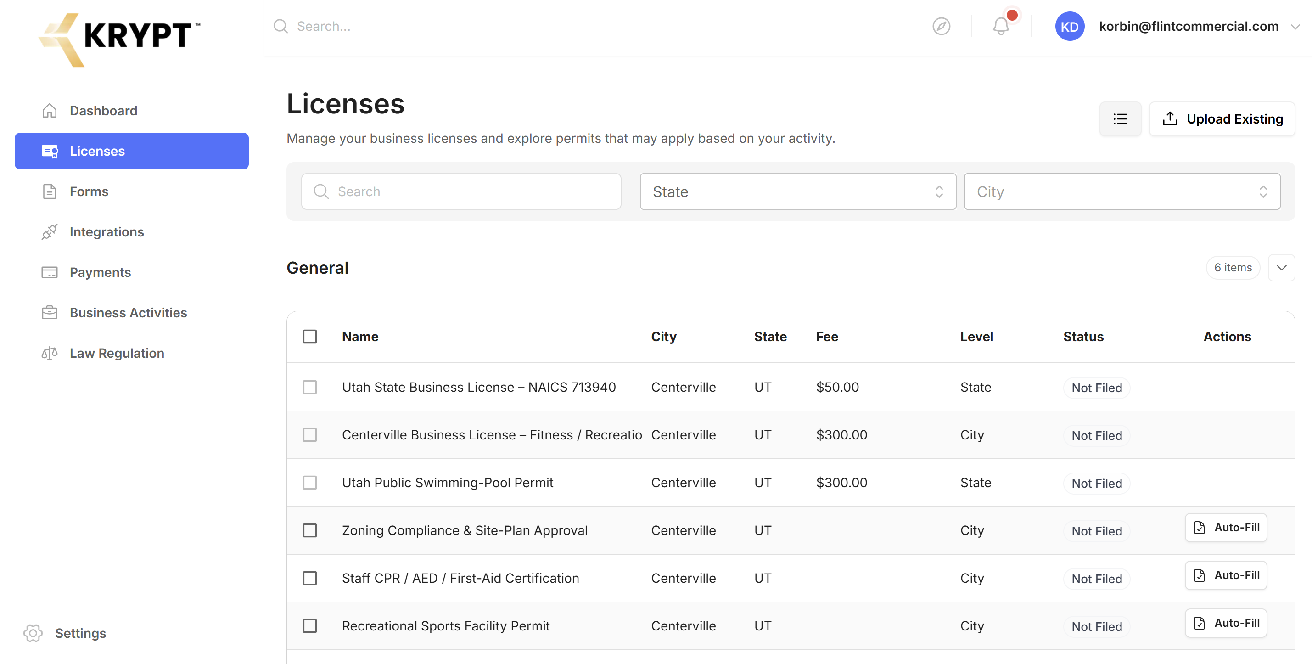Click the Level column header
The height and width of the screenshot is (664, 1312).
pyautogui.click(x=976, y=336)
